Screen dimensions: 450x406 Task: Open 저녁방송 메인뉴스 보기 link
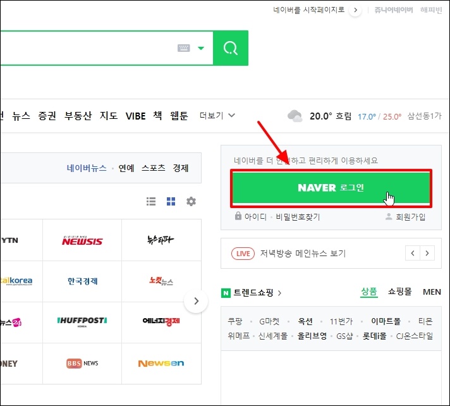303,253
